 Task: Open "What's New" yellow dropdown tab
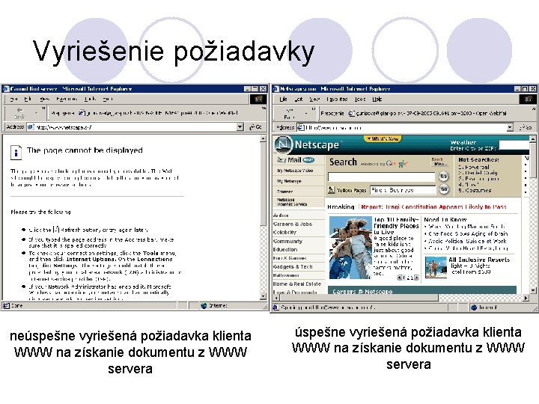tap(383, 139)
